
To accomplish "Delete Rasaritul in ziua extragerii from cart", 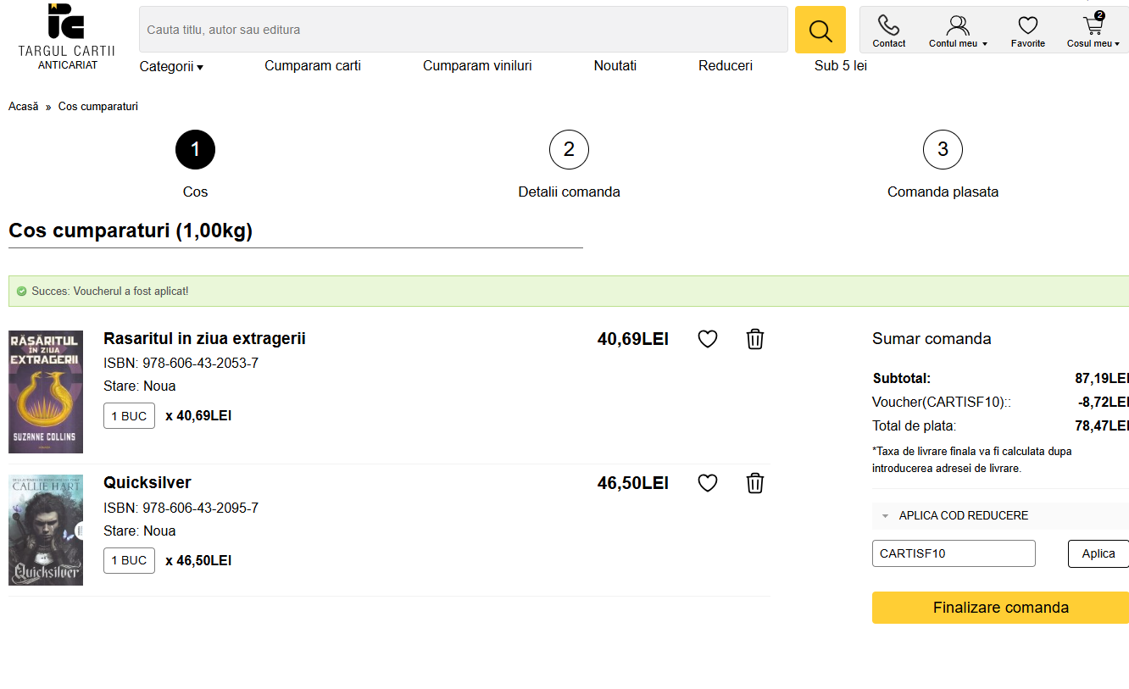I will point(754,339).
